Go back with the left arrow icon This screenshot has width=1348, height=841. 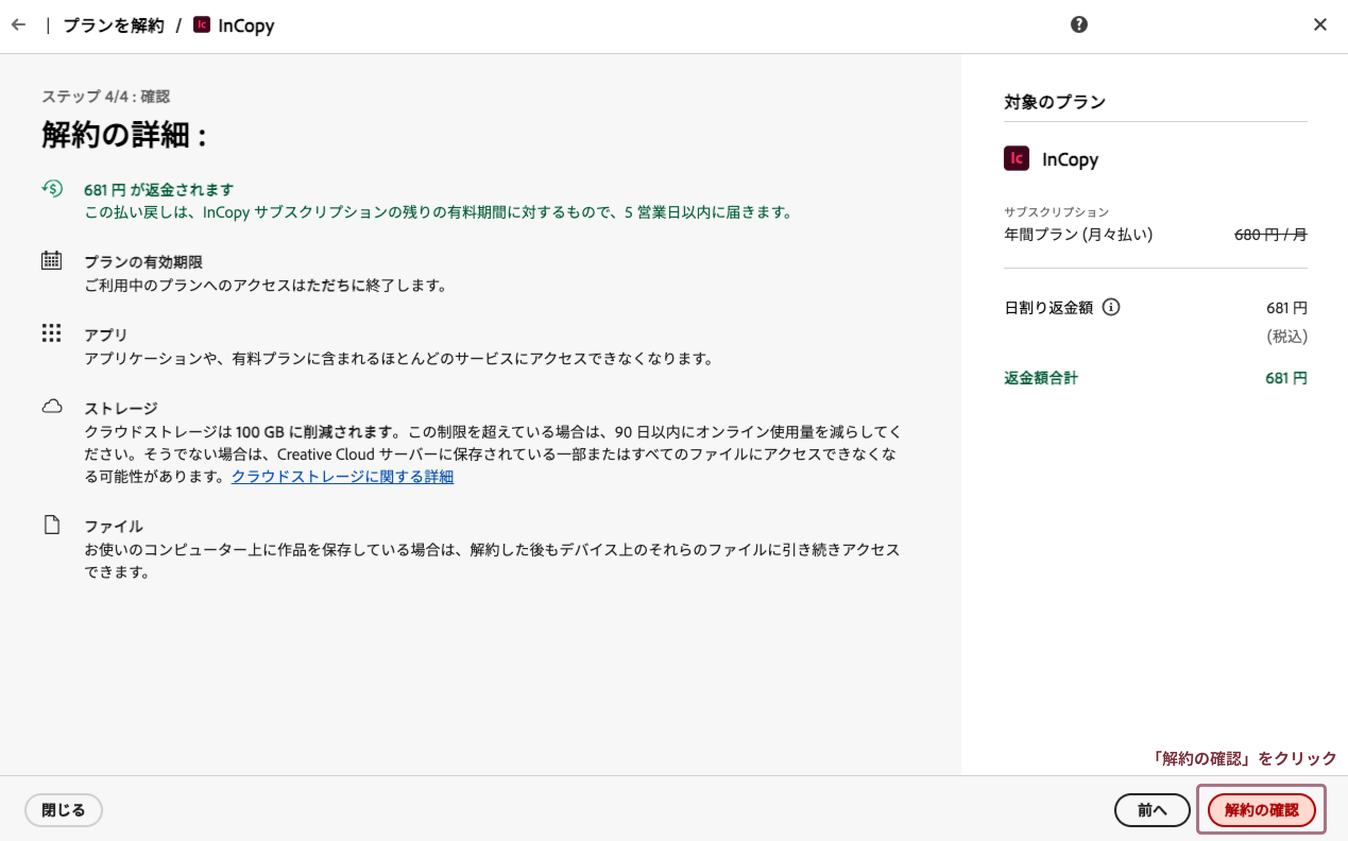pyautogui.click(x=19, y=24)
